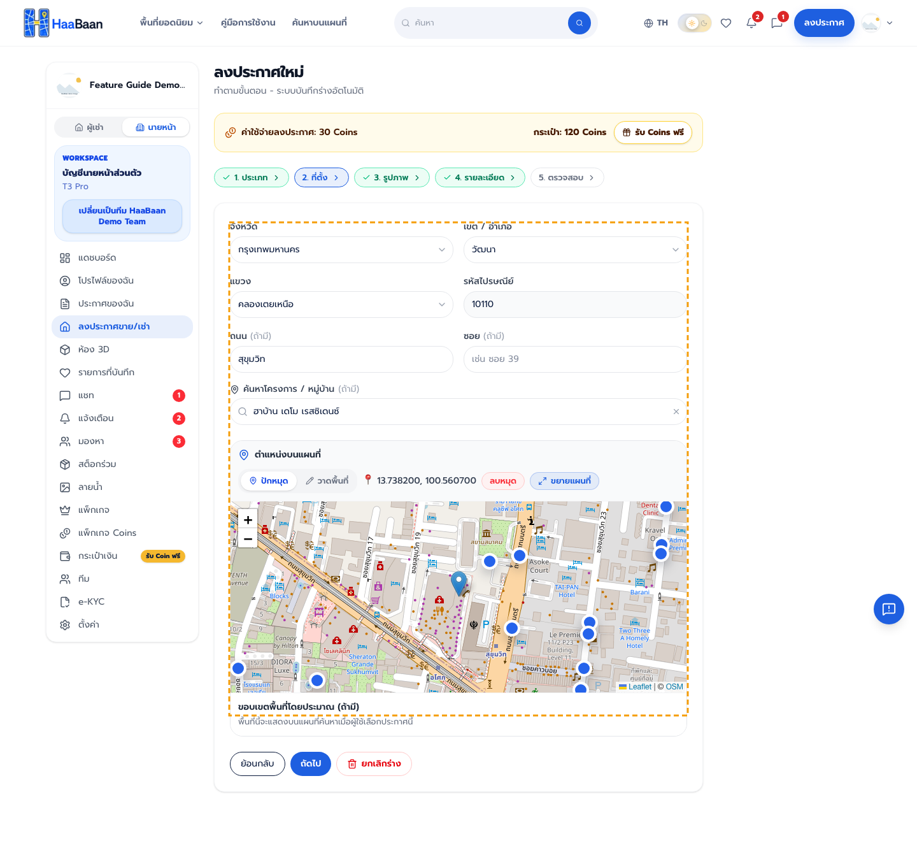Open แดชบอร์ด from the sidebar
Viewport: 917px width, 841px height.
point(122,258)
